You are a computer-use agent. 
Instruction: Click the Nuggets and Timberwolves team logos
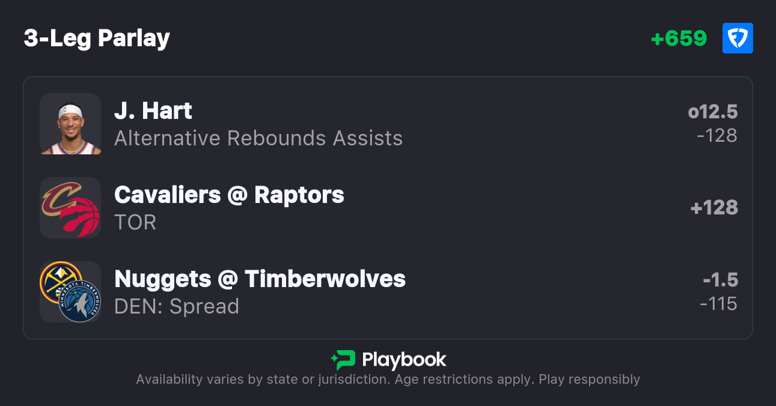(x=70, y=292)
